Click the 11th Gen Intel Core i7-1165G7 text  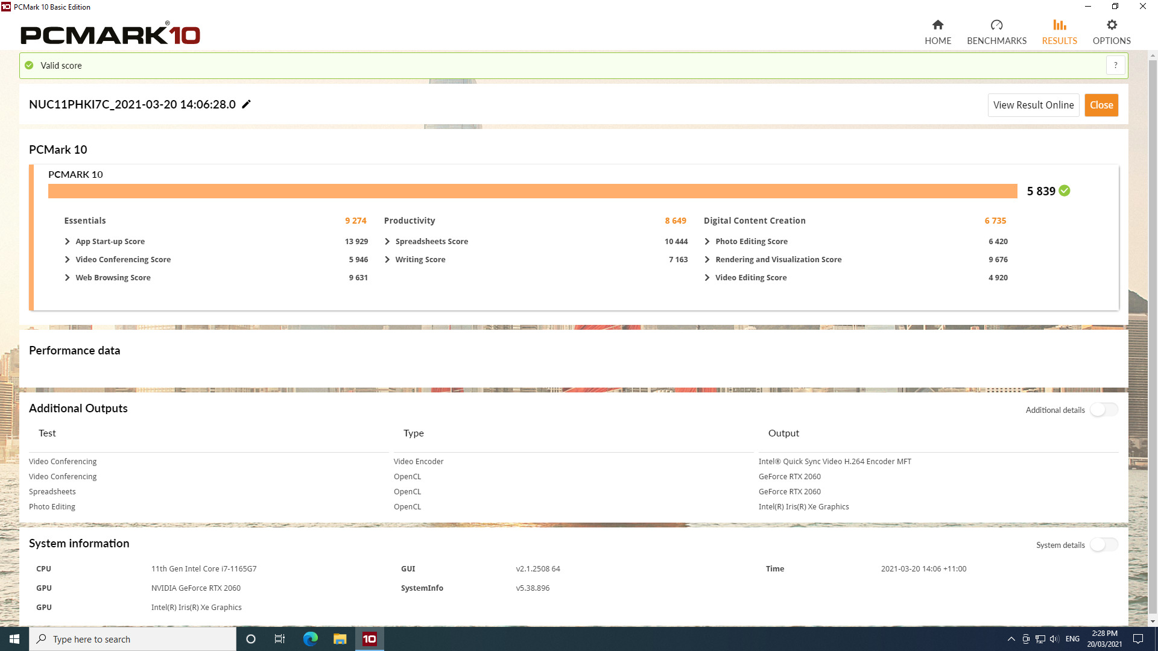[x=204, y=568]
